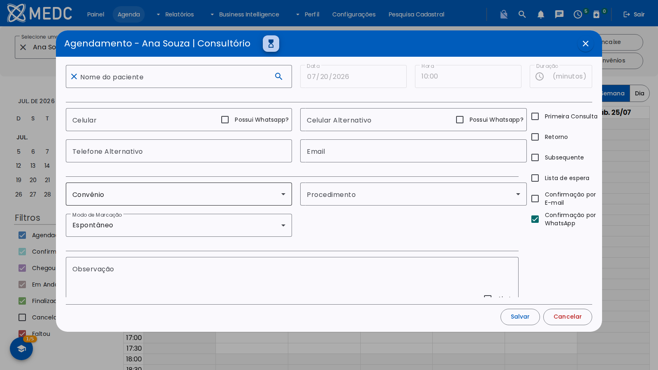Click the Hora field 10:00
The image size is (658, 370).
pyautogui.click(x=468, y=76)
